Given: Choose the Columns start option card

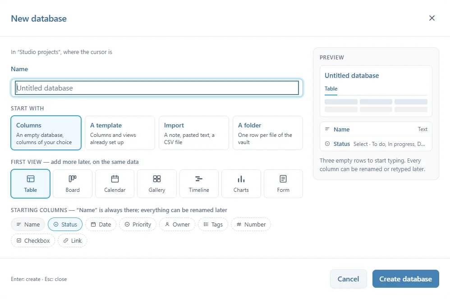Looking at the screenshot, I should click(x=46, y=133).
